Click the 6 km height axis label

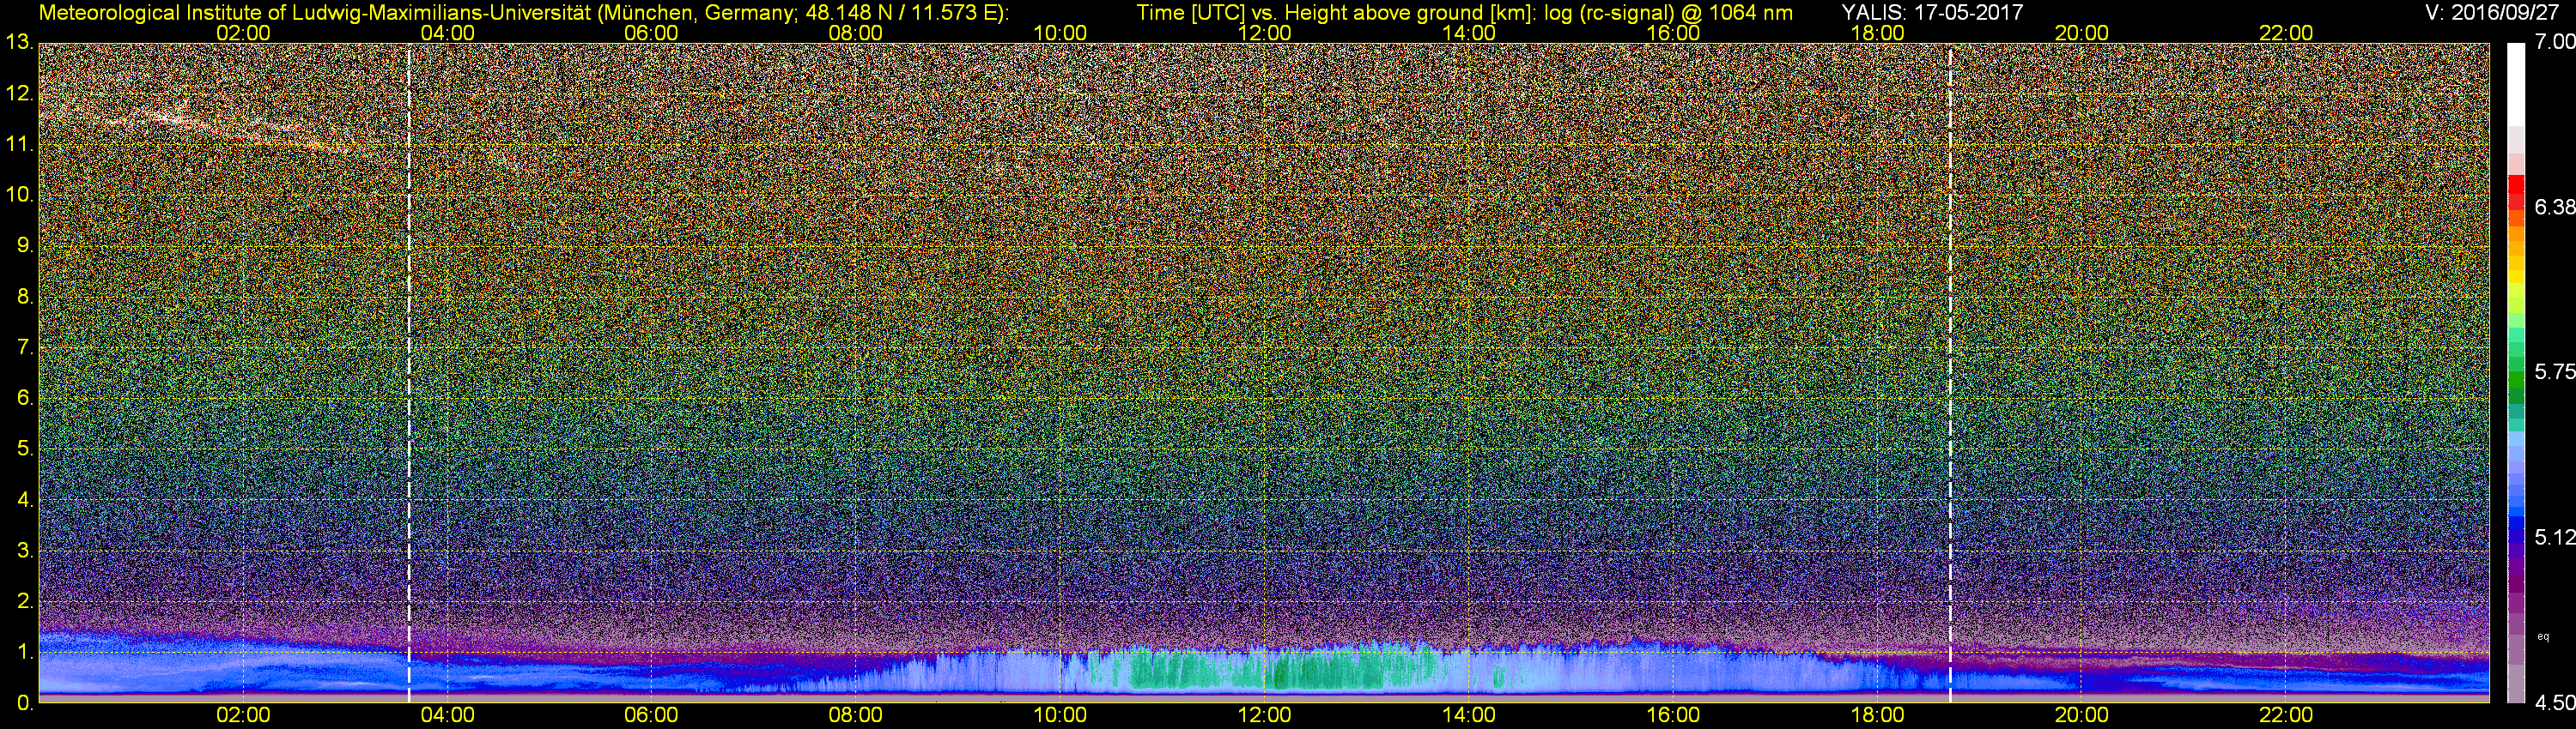pyautogui.click(x=24, y=399)
